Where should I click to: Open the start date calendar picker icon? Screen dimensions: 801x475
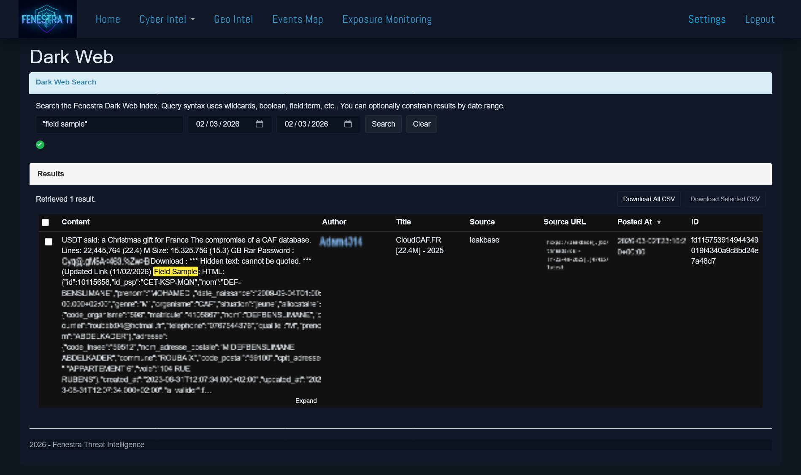(260, 124)
